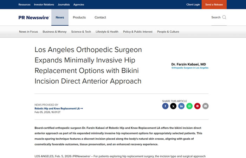Open the People & Culture category
Viewport: 246px width, 158px height.
point(168,32)
